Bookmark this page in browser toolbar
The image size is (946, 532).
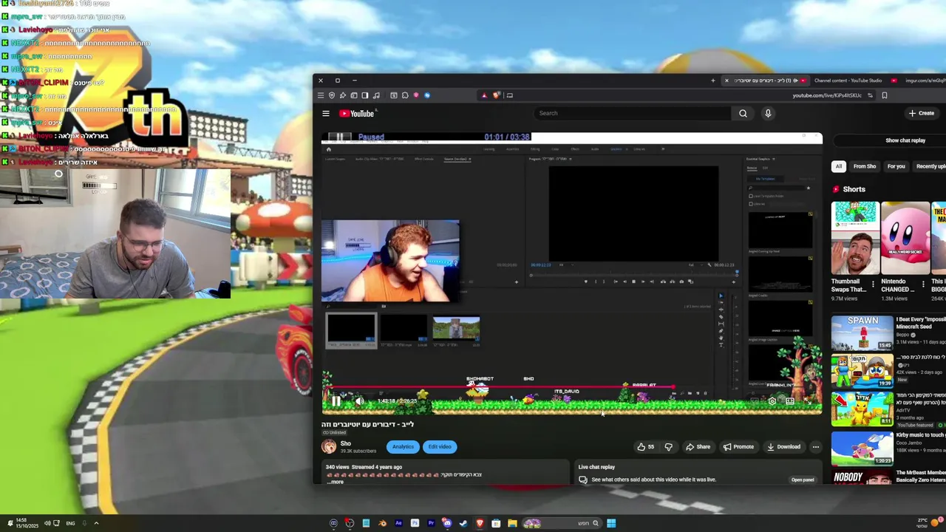tap(885, 95)
